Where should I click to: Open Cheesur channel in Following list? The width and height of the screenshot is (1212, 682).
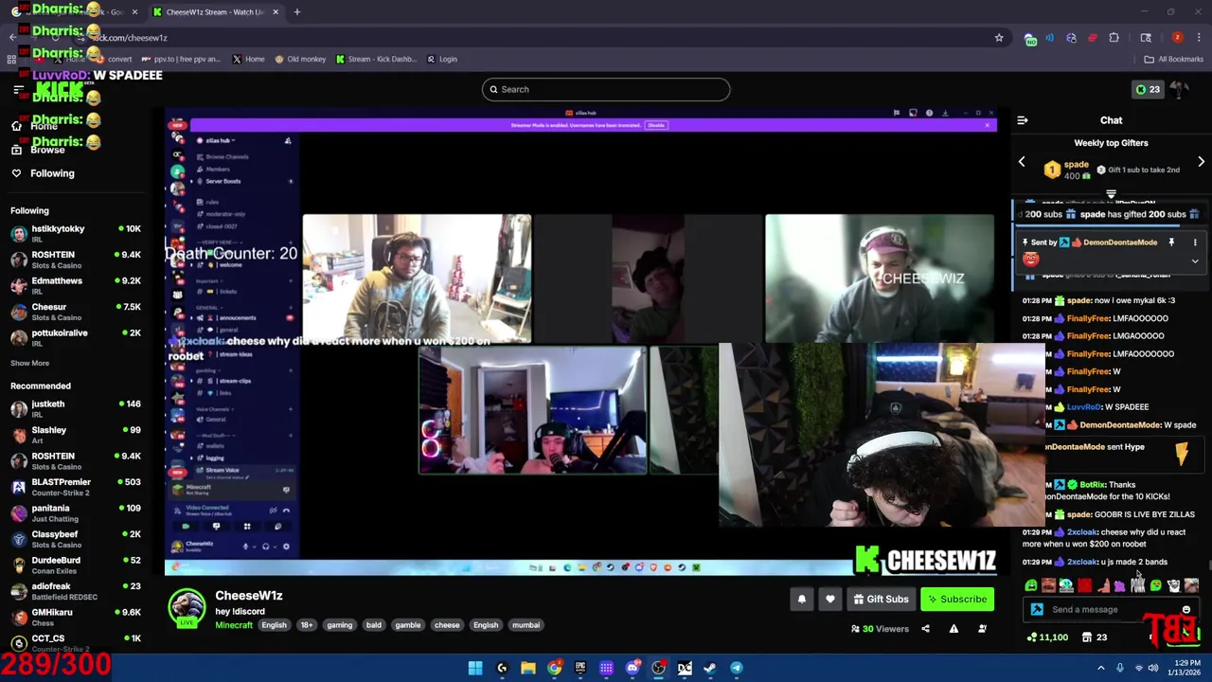click(76, 312)
